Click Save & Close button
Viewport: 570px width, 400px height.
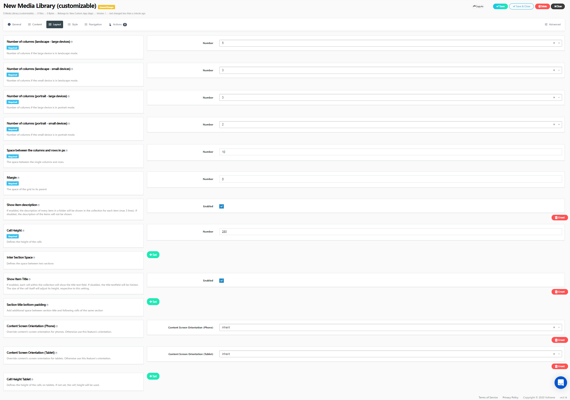[x=521, y=7]
